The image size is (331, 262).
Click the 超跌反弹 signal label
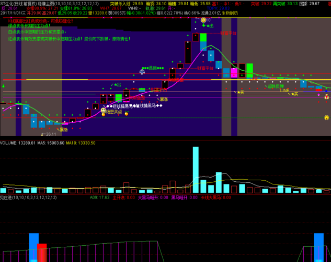coord(276,86)
